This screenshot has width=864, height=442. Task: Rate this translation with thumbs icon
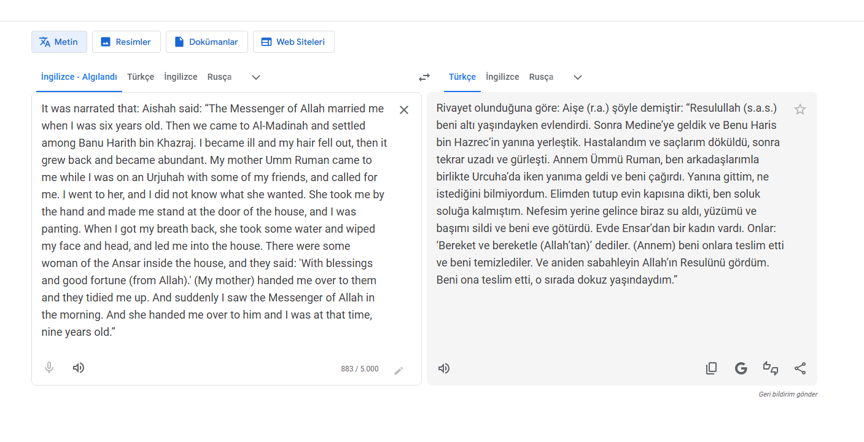pos(771,368)
